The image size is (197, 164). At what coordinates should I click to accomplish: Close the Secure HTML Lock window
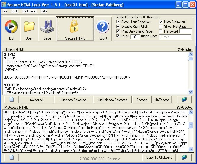(192, 5)
